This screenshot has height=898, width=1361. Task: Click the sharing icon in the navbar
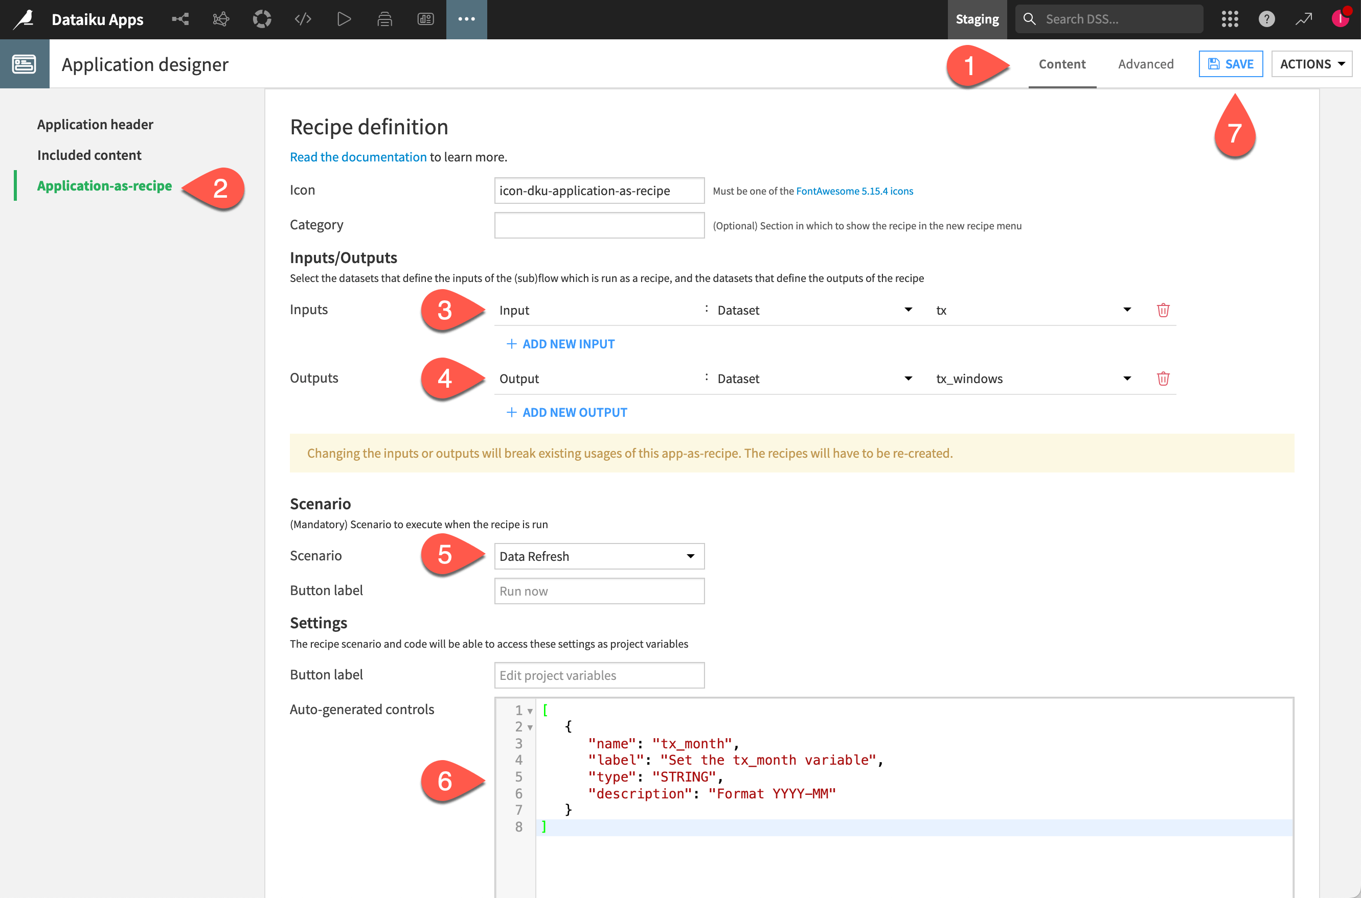[180, 19]
